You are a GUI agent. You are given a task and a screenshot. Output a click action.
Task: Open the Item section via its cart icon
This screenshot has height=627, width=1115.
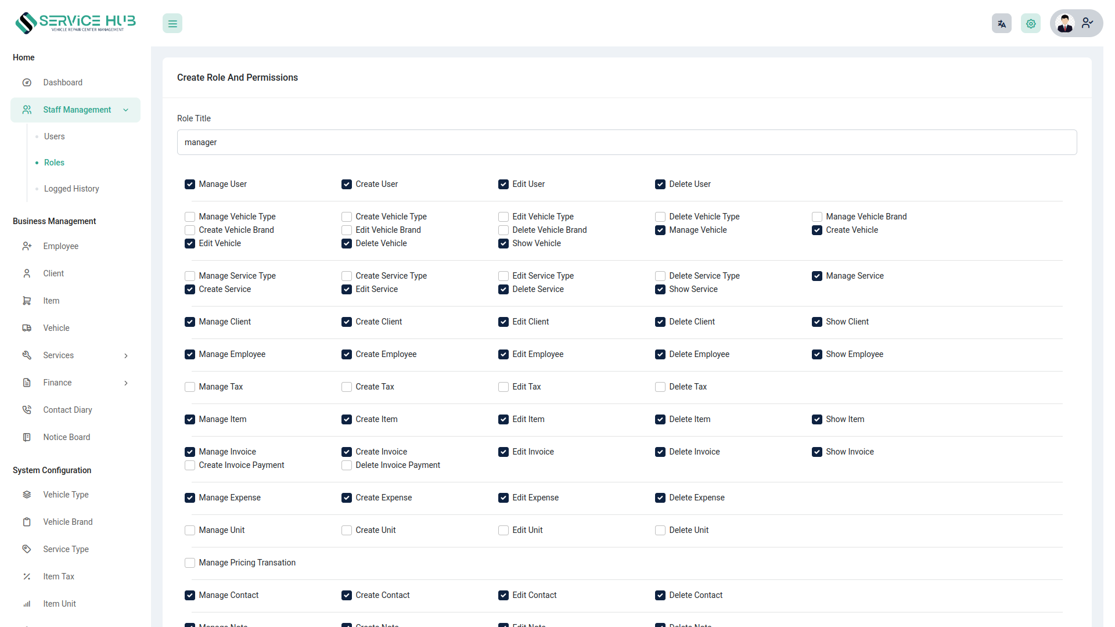pyautogui.click(x=27, y=301)
